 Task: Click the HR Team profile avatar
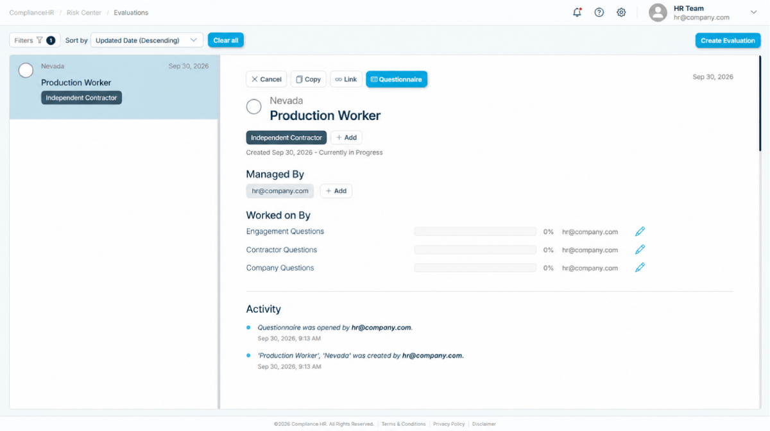(658, 13)
